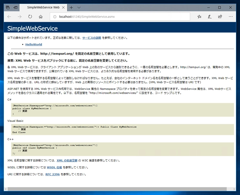The image size is (240, 195).
Task: Click 'public ref class MyWebService {' code line
Action: pyautogui.click(x=35, y=148)
